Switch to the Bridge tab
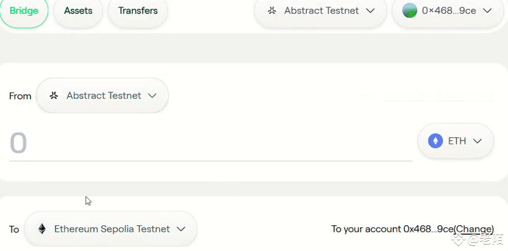The height and width of the screenshot is (251, 508). click(24, 11)
